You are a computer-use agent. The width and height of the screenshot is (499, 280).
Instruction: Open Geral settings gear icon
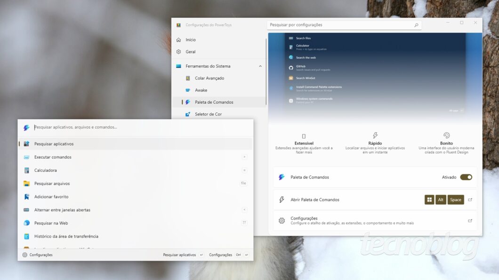178,52
